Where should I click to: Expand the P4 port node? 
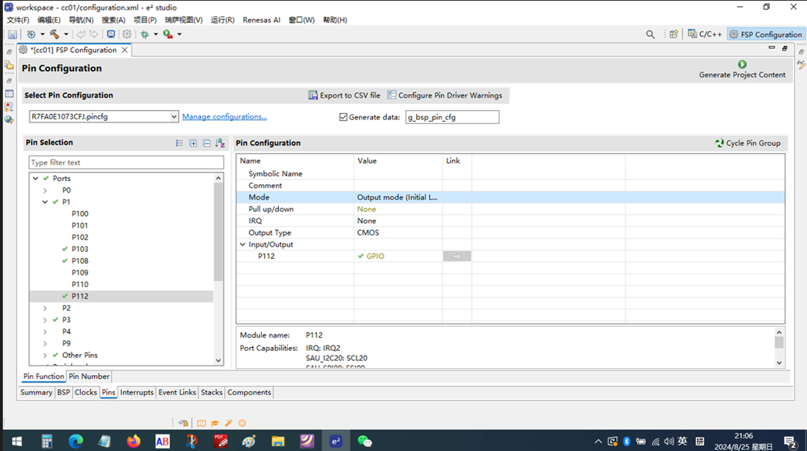(45, 332)
